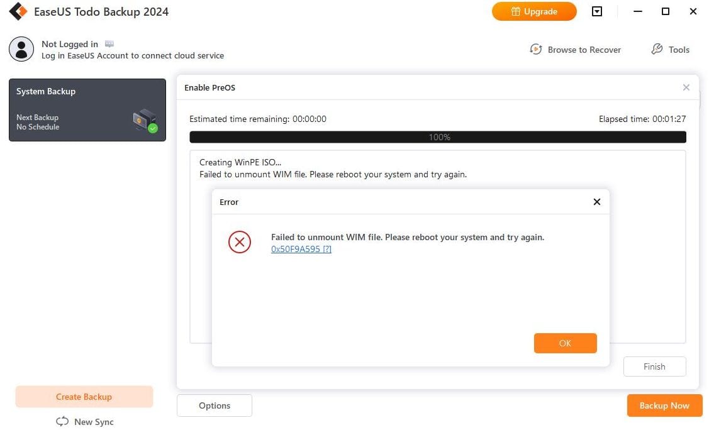
Task: Click the Finish button
Action: point(654,367)
